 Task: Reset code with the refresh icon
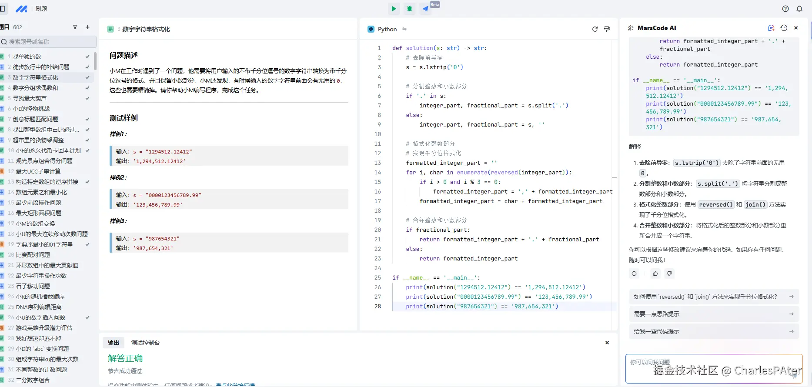pos(595,29)
